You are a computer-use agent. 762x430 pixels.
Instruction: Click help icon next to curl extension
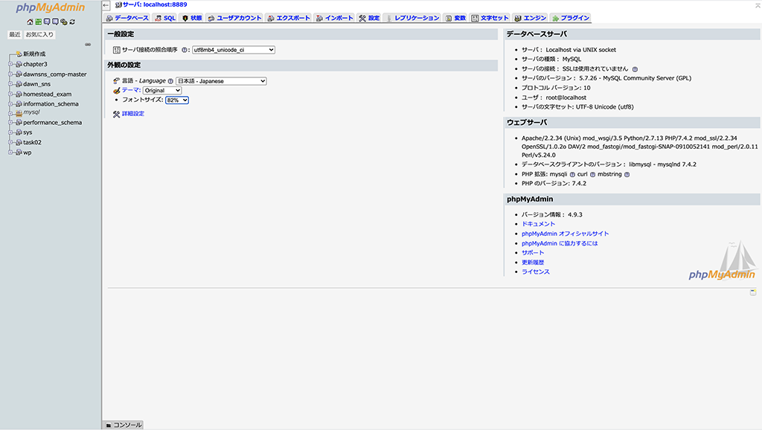tap(592, 174)
